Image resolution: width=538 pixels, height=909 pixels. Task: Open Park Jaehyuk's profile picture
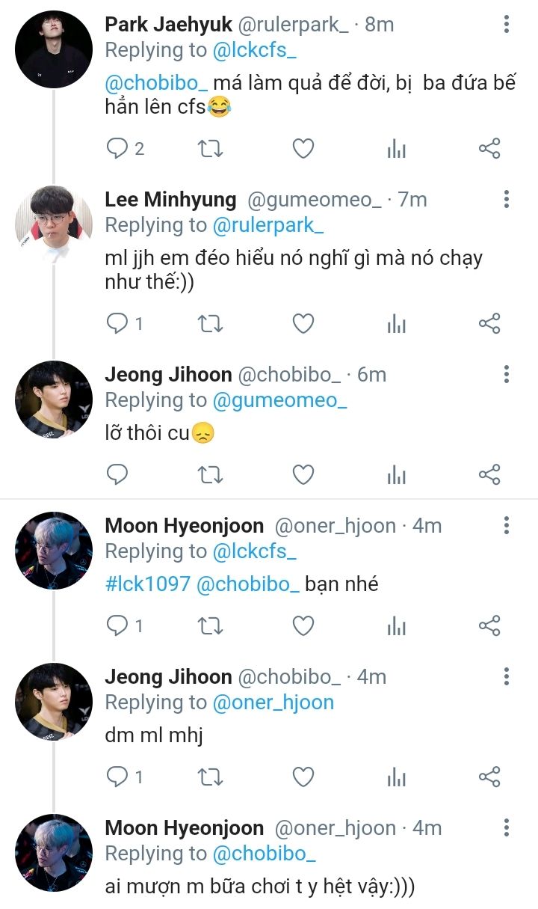pos(54,49)
